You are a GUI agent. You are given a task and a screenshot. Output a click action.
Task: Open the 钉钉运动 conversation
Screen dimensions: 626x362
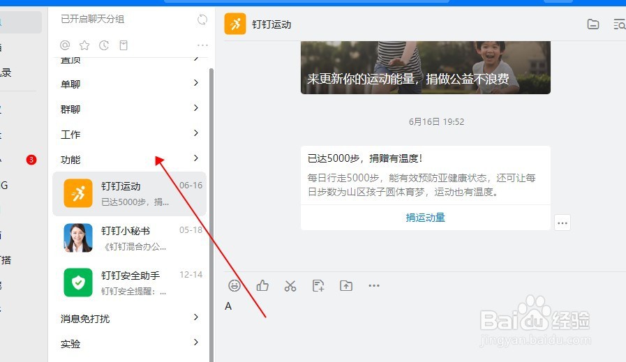pos(129,194)
